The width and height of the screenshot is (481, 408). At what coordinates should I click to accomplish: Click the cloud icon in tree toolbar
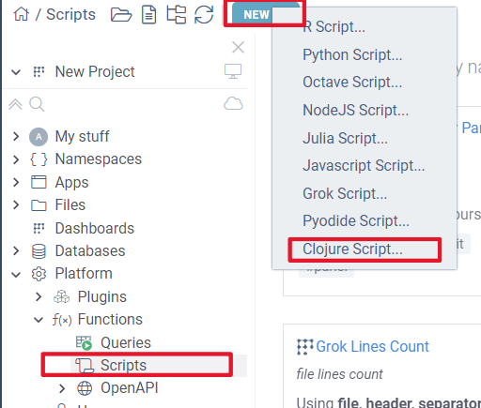coord(233,104)
